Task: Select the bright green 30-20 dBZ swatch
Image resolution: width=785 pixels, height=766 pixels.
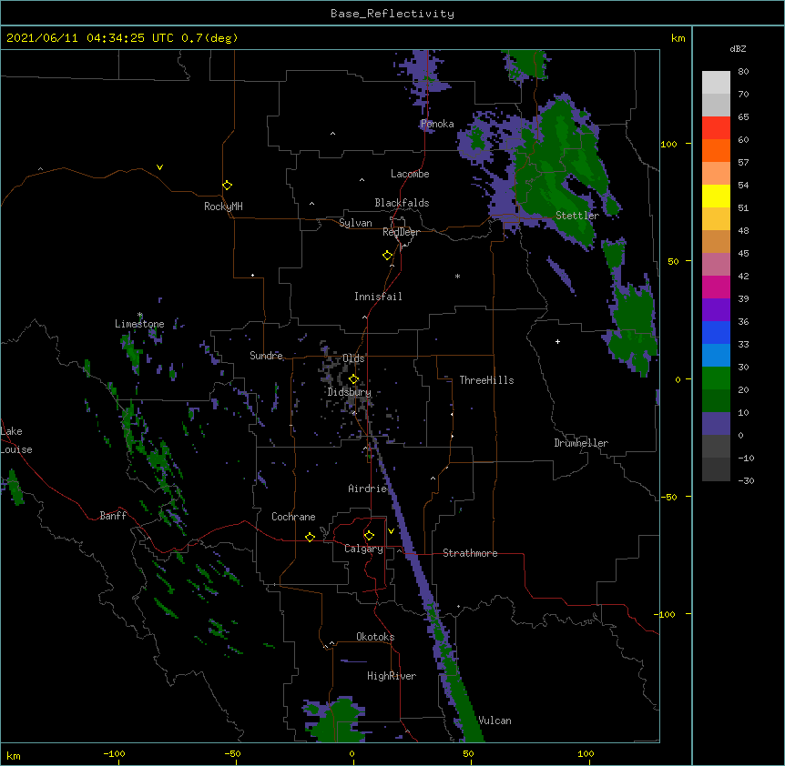Action: pyautogui.click(x=716, y=378)
